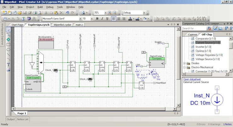Toggle auto-hide pin on Component Catalog
The width and height of the screenshot is (233, 127).
[228, 24]
